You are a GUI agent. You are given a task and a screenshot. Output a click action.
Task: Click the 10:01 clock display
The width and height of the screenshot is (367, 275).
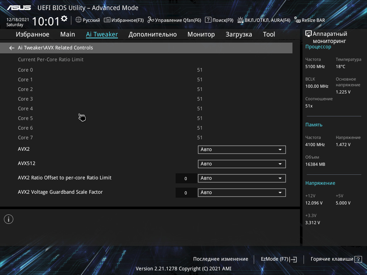pos(46,21)
